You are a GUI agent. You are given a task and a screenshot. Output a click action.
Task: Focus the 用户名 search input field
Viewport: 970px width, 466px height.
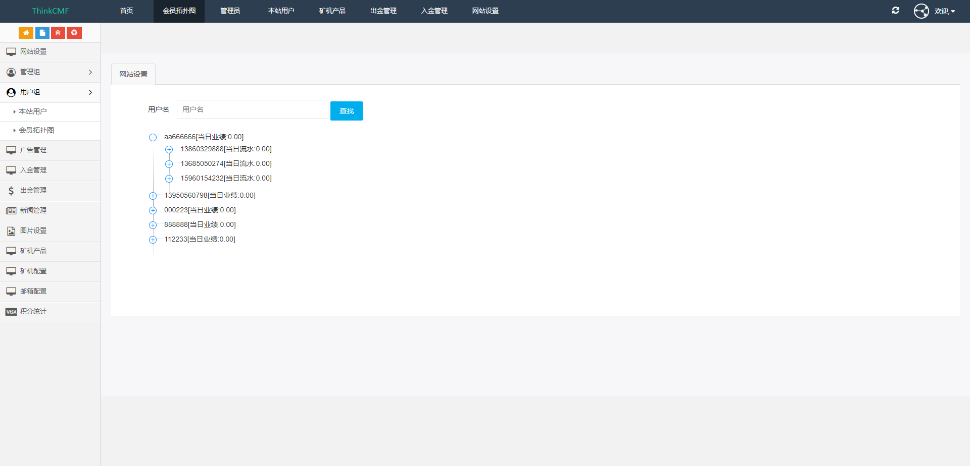click(252, 109)
